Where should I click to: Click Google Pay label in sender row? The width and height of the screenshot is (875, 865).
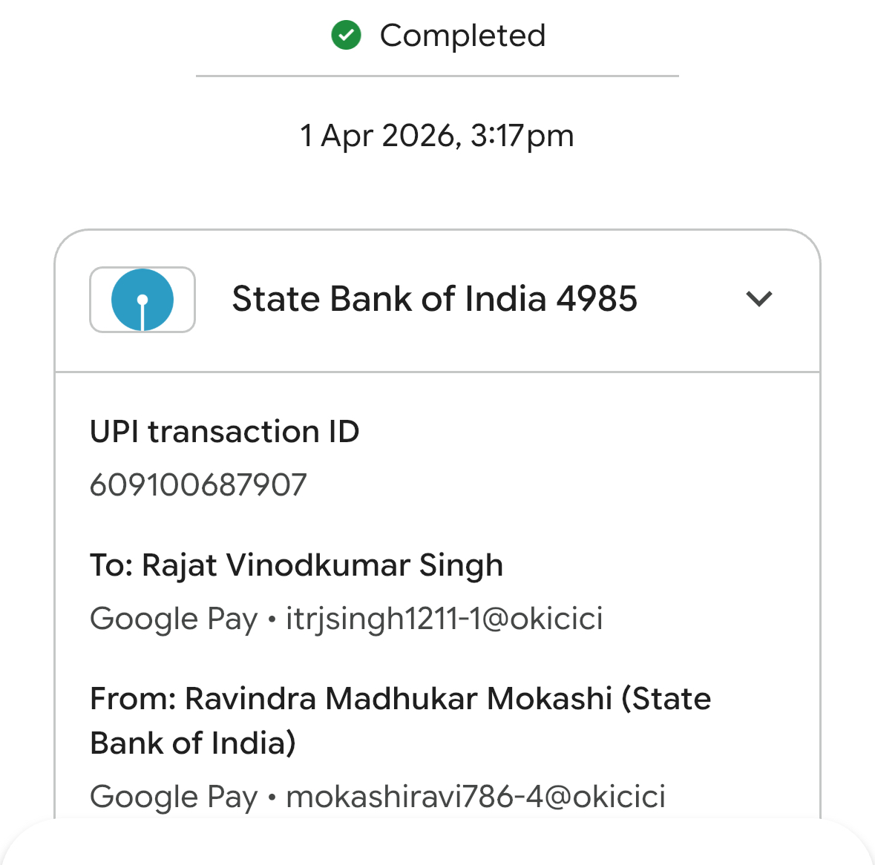pos(174,797)
